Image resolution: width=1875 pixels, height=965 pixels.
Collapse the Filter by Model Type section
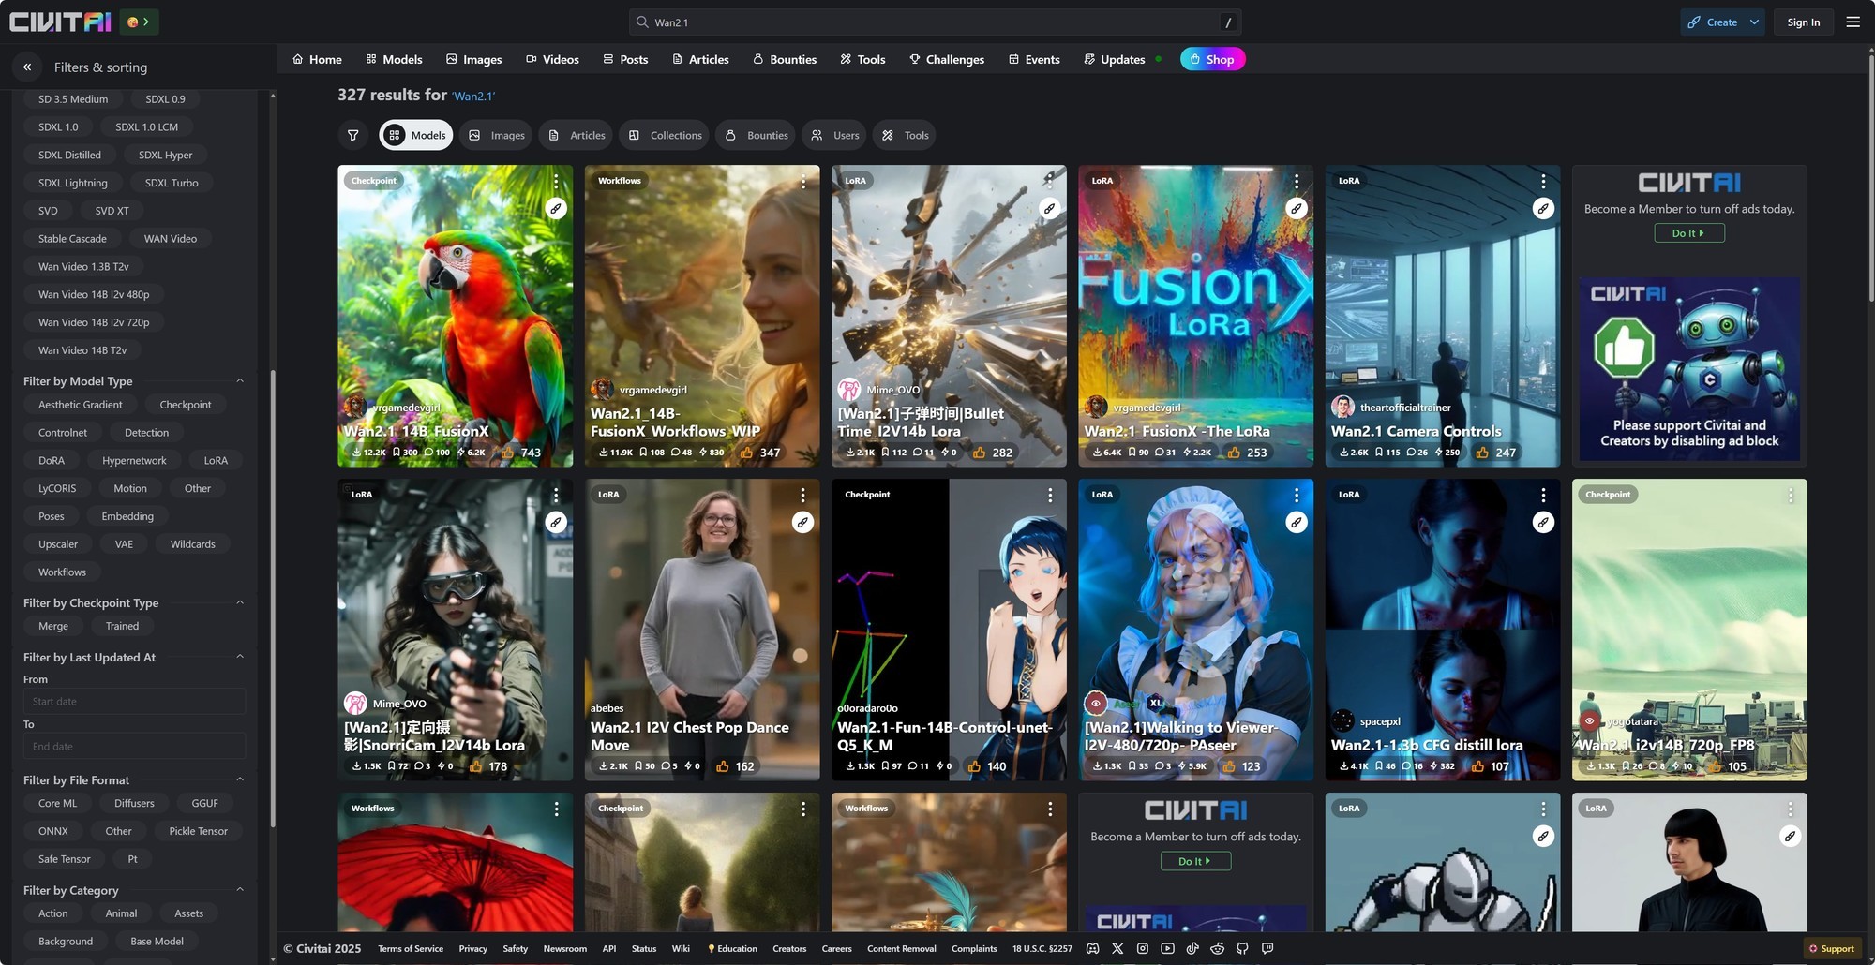tap(240, 381)
